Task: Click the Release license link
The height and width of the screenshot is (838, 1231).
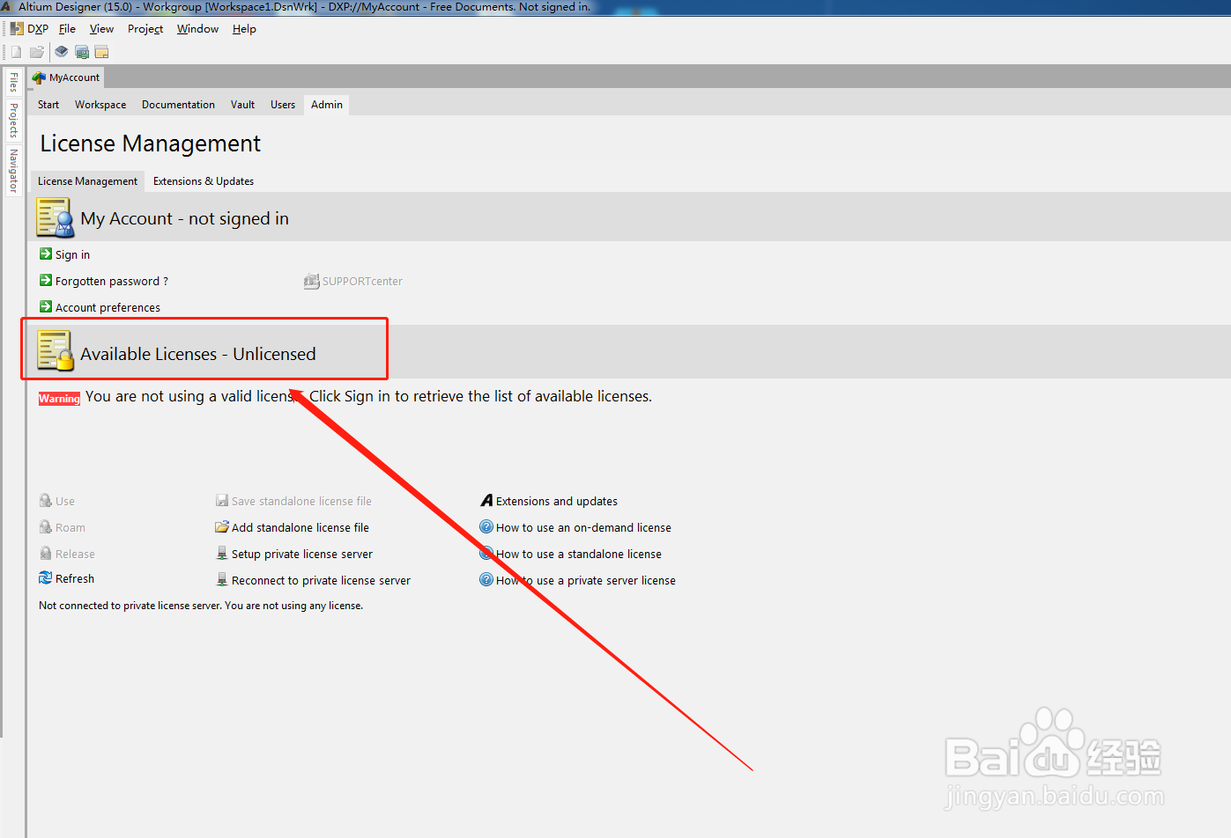Action: [x=75, y=555]
